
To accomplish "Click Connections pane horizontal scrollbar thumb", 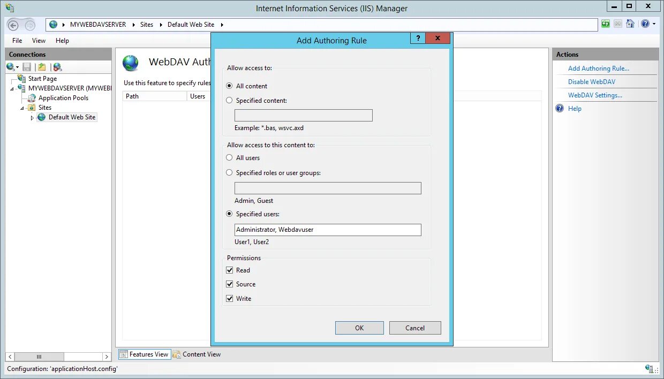I will (x=39, y=357).
